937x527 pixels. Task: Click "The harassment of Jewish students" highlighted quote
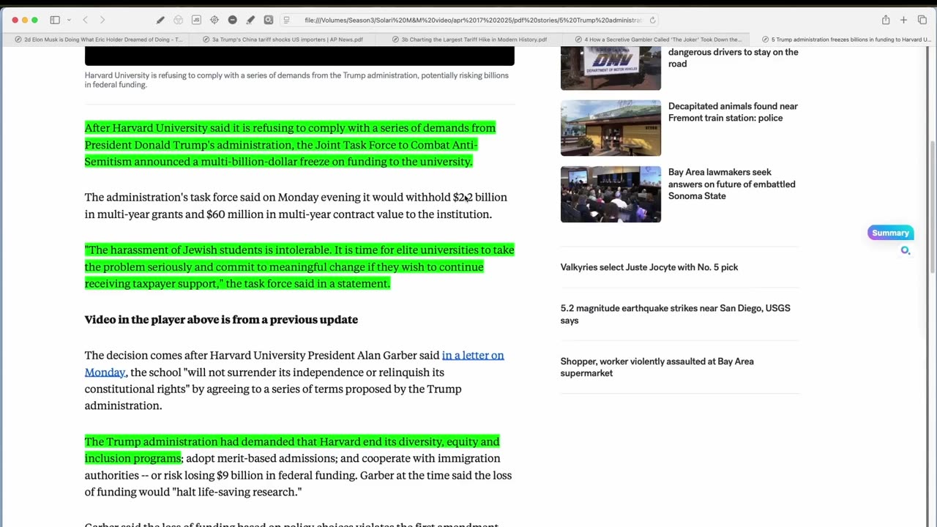pos(299,267)
